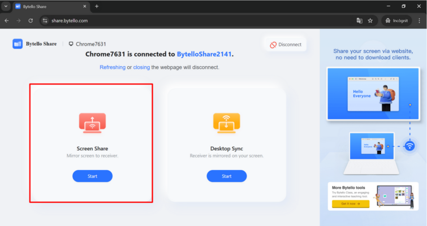Expand the tab search dropdown
Image resolution: width=427 pixels, height=226 pixels.
tap(6, 6)
